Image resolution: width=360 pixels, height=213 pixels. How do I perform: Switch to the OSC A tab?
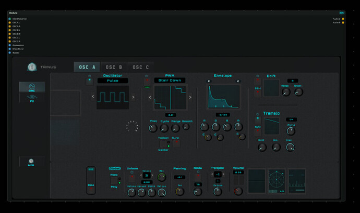[87, 67]
